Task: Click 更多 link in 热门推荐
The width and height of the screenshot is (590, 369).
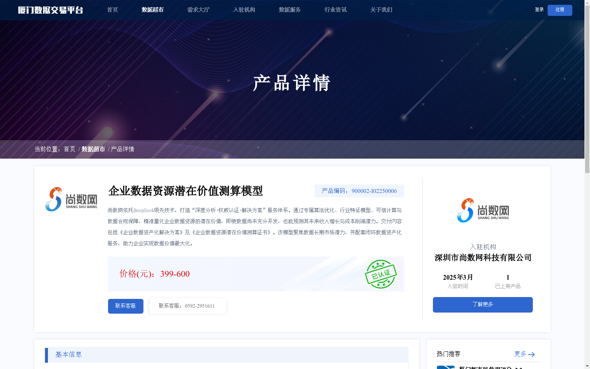Action: click(x=520, y=354)
